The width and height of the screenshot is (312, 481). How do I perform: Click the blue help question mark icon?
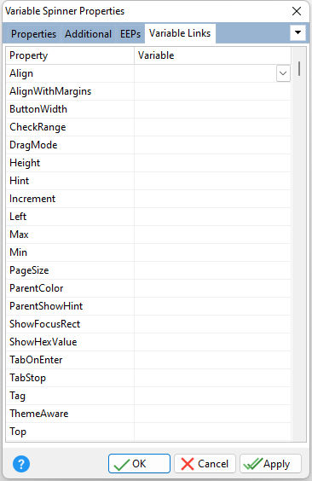21,463
